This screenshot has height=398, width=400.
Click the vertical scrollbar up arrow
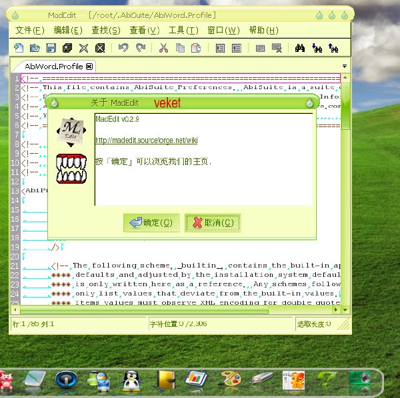(345, 77)
